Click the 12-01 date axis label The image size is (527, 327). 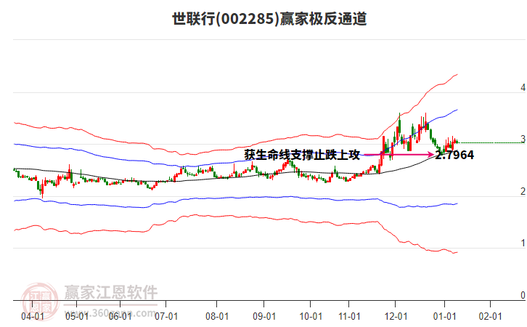[x=396, y=317]
